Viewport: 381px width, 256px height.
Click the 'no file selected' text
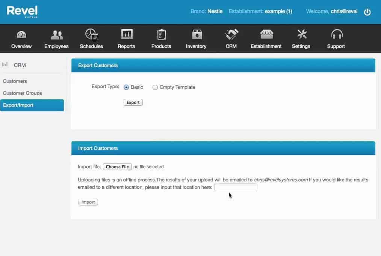[x=148, y=167]
